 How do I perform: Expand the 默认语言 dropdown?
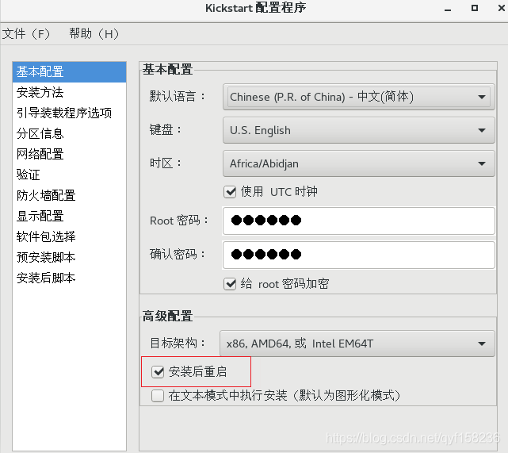pos(359,97)
